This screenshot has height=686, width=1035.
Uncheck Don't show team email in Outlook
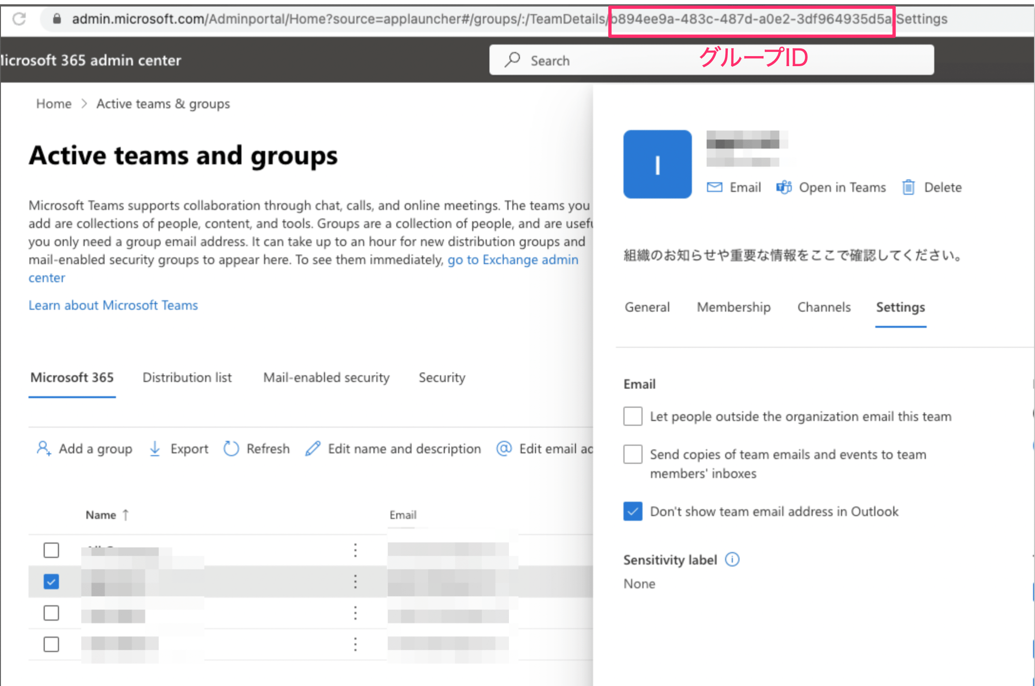[x=633, y=511]
